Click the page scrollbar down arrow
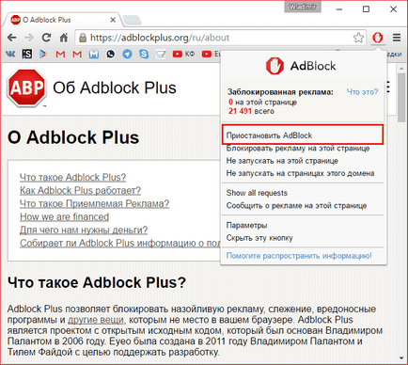 401,357
